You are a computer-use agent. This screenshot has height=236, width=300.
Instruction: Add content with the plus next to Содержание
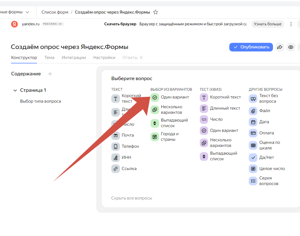click(x=50, y=74)
